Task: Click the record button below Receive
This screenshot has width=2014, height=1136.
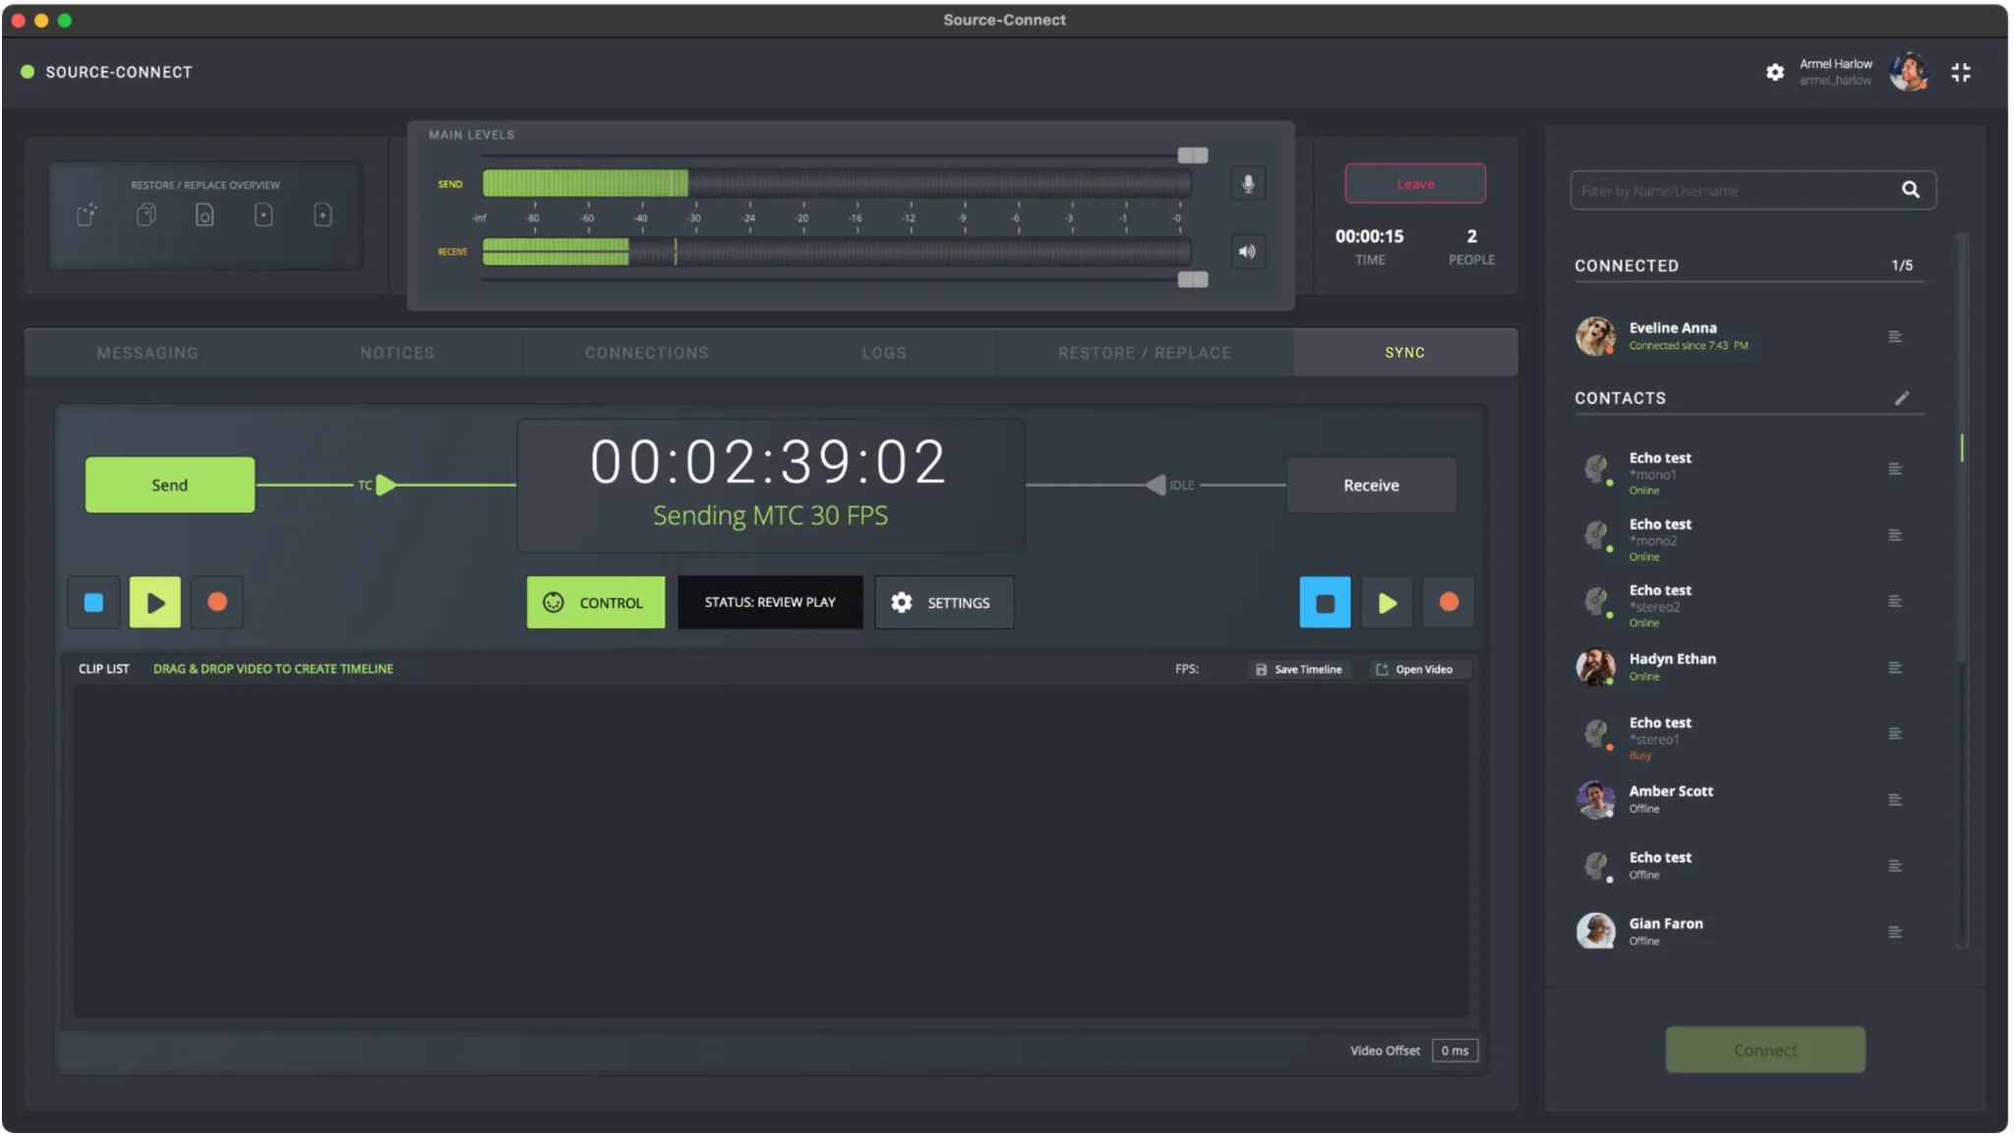Action: pos(1450,602)
